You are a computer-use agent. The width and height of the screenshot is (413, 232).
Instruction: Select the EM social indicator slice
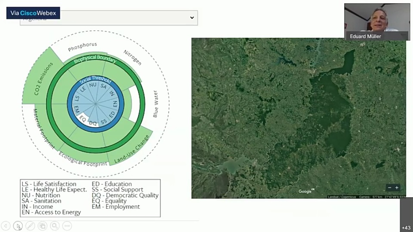click(77, 109)
